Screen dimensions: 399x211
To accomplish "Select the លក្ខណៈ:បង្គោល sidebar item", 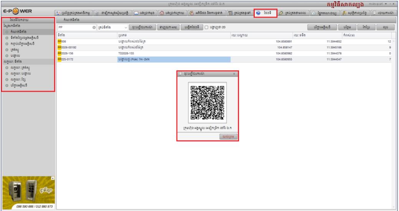I will [28, 74].
